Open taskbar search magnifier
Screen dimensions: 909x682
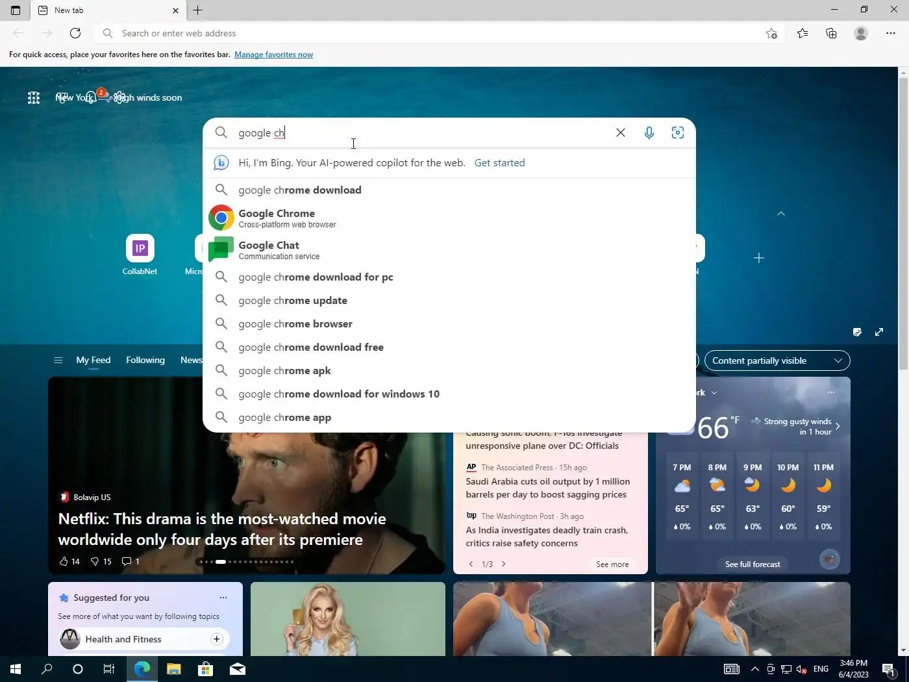pyautogui.click(x=47, y=669)
